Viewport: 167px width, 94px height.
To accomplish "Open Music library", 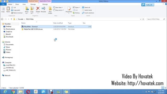I will (8, 47).
